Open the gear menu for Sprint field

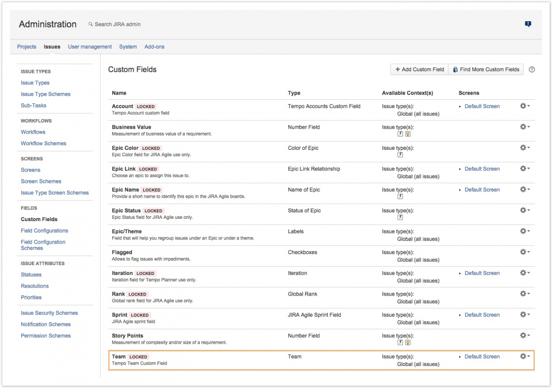click(x=524, y=314)
